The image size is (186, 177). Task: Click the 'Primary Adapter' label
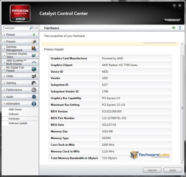[x=54, y=49]
